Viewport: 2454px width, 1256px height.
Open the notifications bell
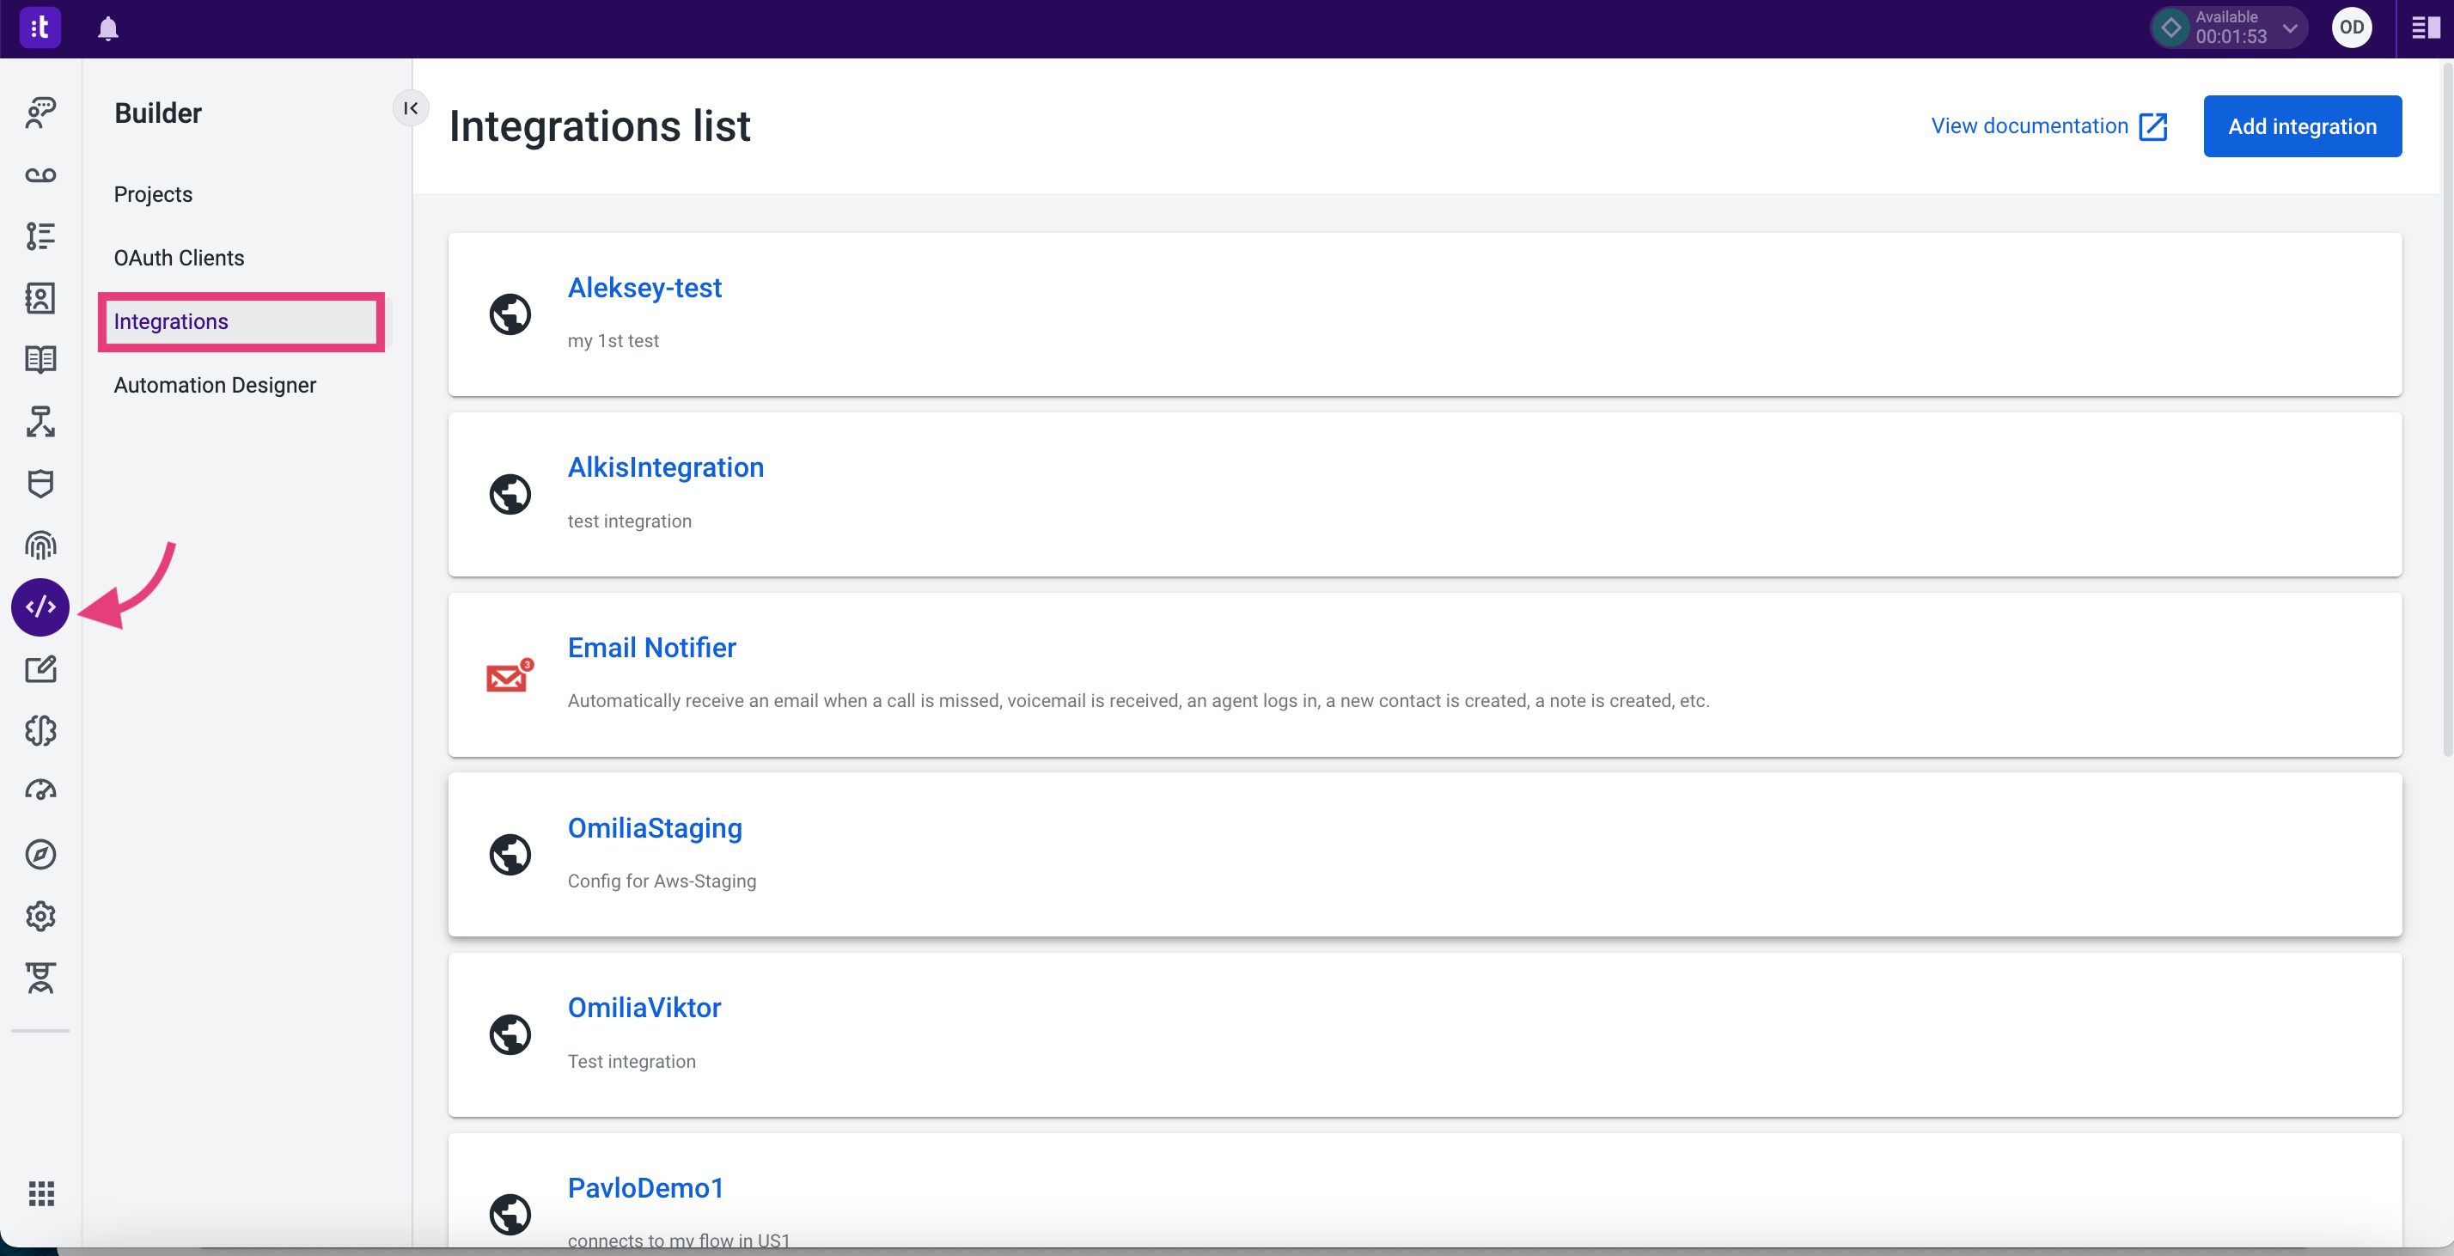coord(107,28)
